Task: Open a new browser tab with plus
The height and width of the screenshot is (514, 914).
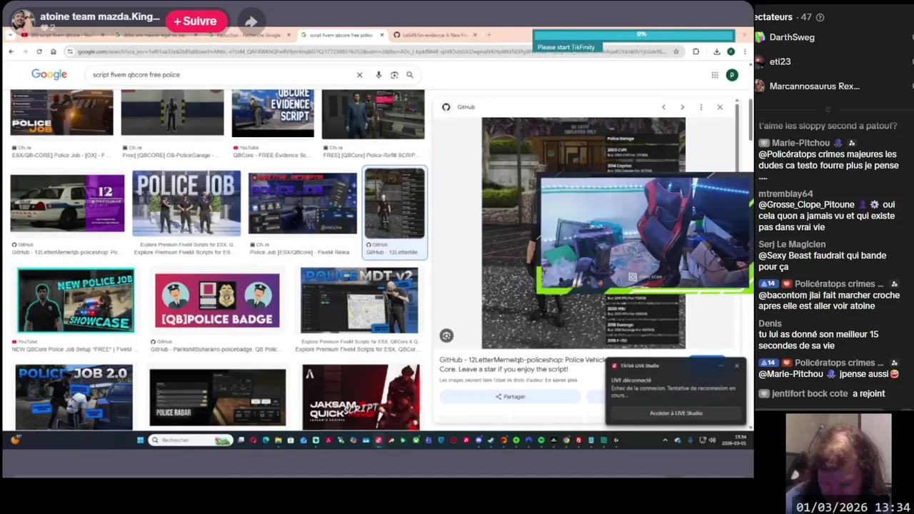Action: [x=489, y=35]
